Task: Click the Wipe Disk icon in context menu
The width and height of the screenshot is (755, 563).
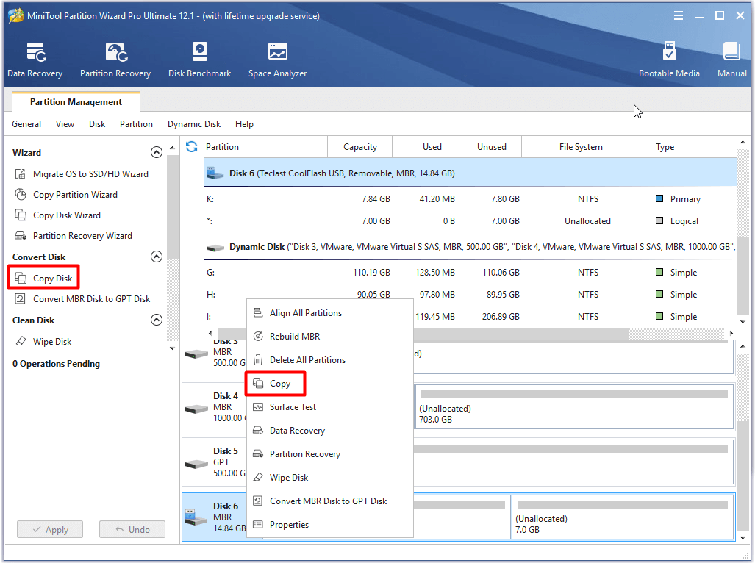Action: coord(258,477)
